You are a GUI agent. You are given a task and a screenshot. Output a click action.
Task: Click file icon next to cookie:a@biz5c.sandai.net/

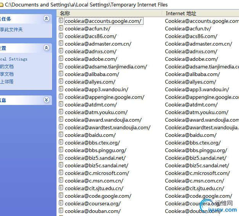61,165
